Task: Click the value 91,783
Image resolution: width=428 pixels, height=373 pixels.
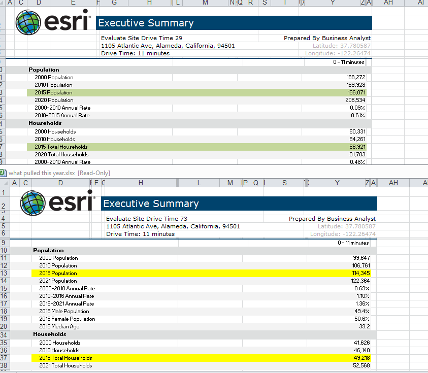Action: (357, 154)
